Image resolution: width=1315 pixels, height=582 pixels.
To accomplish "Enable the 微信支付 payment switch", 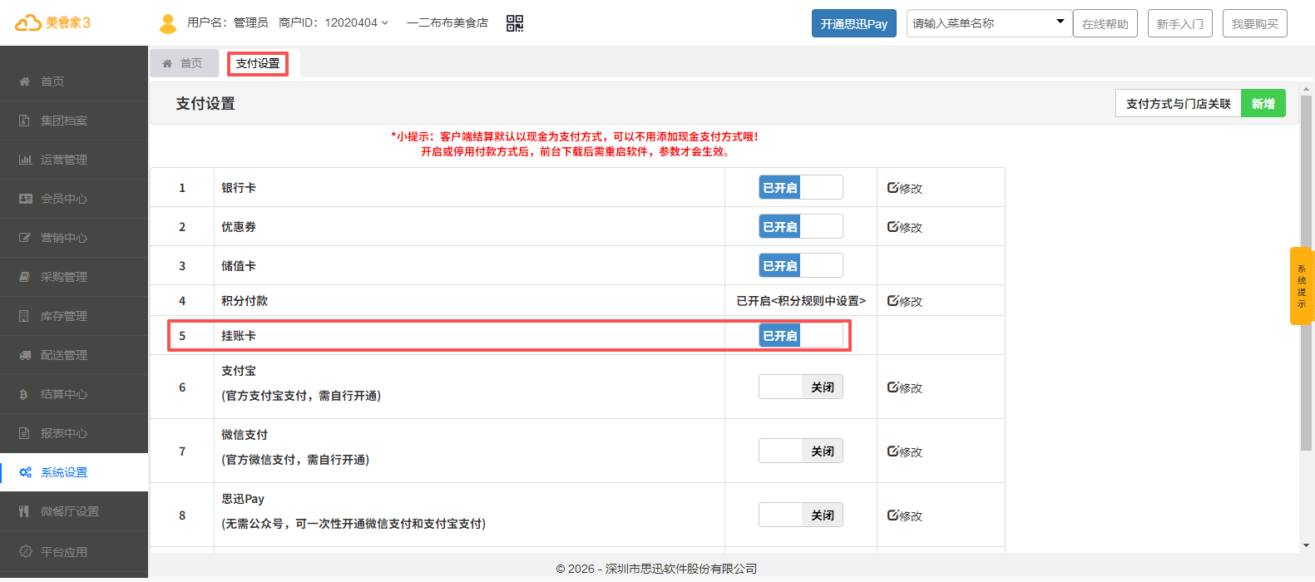I will (800, 451).
